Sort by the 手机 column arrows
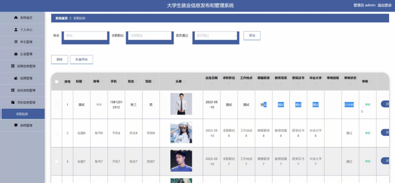This screenshot has width=395, height=183. click(119, 82)
